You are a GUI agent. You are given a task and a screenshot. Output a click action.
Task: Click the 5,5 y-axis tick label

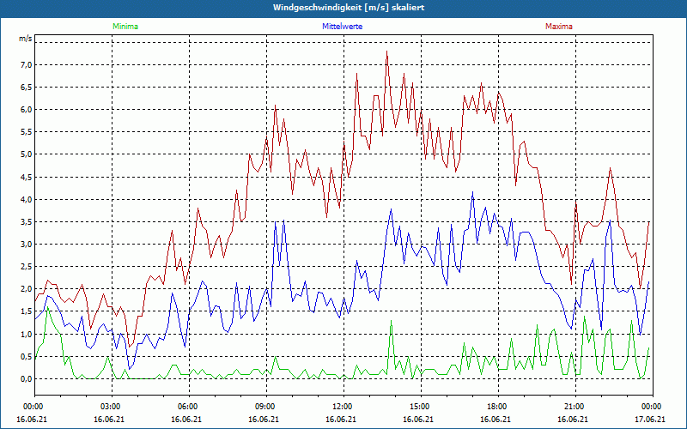(x=27, y=132)
